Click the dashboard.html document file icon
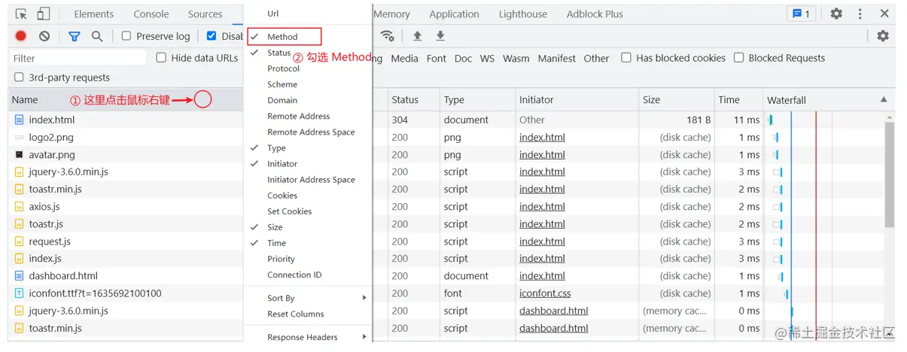The width and height of the screenshot is (907, 352). pos(20,276)
